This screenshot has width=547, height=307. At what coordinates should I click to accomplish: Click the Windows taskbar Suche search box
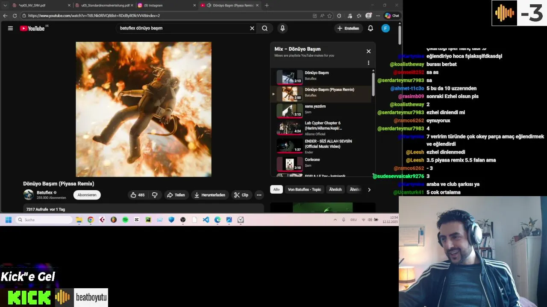44,220
